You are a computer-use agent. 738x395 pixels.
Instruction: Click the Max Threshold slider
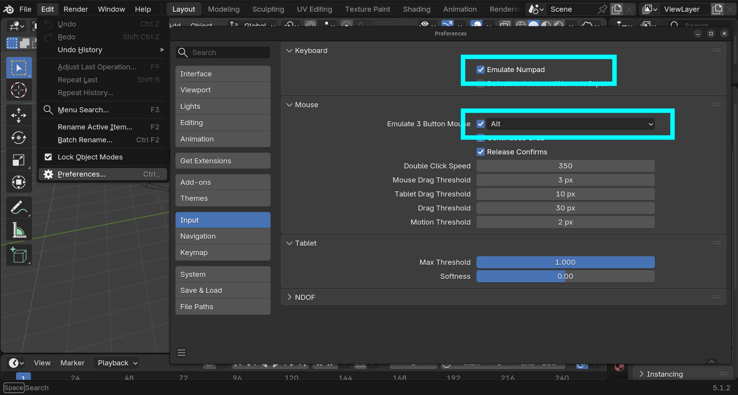coord(566,262)
